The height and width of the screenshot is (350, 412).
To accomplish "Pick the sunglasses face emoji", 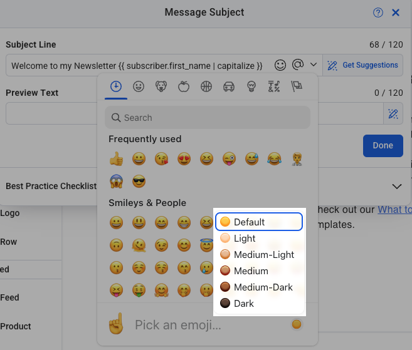I will click(x=139, y=182).
